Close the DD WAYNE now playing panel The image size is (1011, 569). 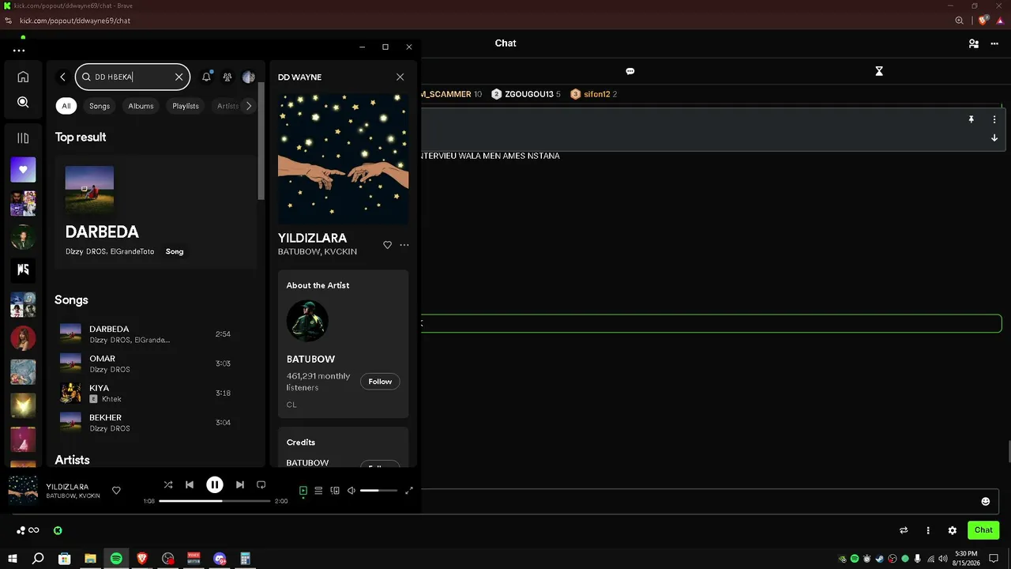400,77
